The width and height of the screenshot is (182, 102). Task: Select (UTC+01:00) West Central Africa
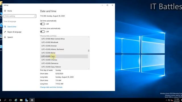coord(64,39)
